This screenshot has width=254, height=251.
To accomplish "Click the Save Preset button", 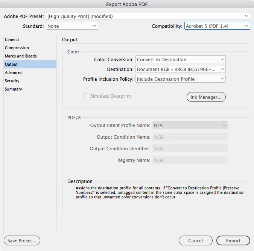I will 22,240.
